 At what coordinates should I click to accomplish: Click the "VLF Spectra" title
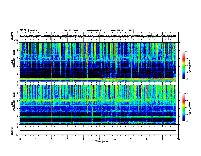click(x=29, y=31)
